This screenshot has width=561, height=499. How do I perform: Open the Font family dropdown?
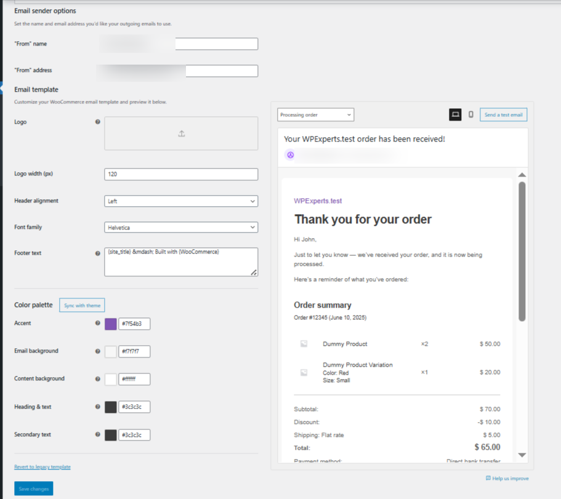(180, 227)
